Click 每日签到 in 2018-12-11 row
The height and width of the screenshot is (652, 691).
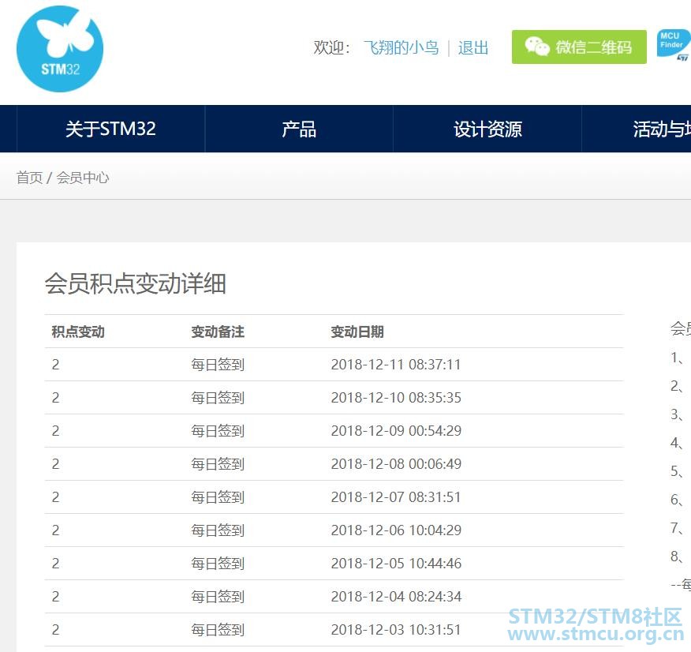point(218,365)
